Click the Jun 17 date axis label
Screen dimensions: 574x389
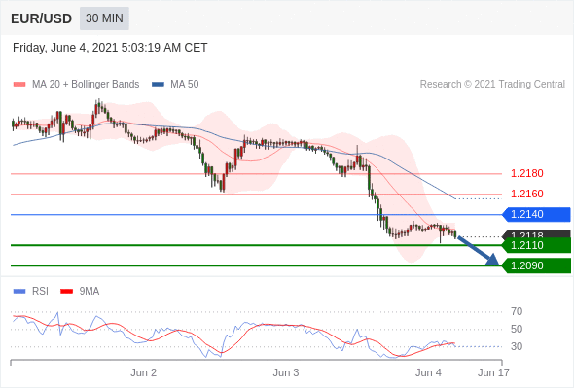click(493, 372)
